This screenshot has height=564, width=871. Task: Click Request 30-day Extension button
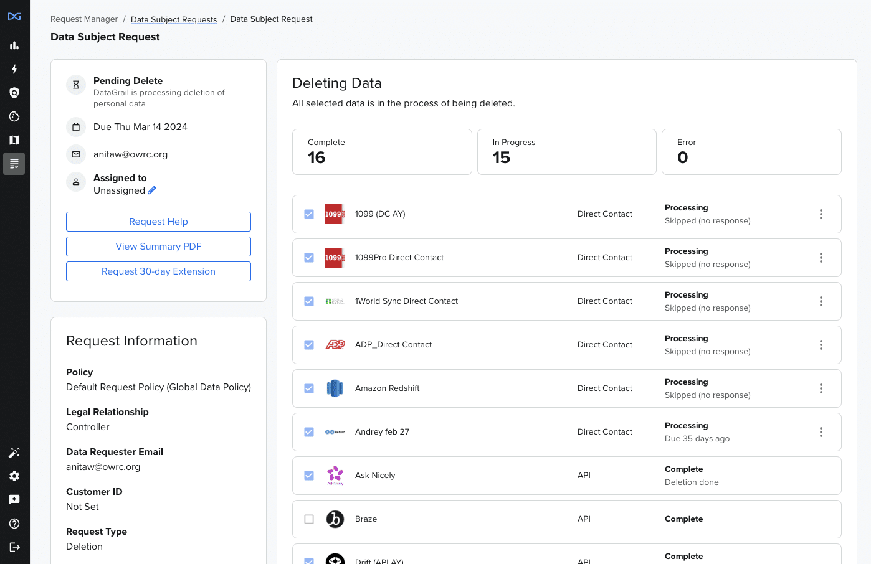pos(158,271)
